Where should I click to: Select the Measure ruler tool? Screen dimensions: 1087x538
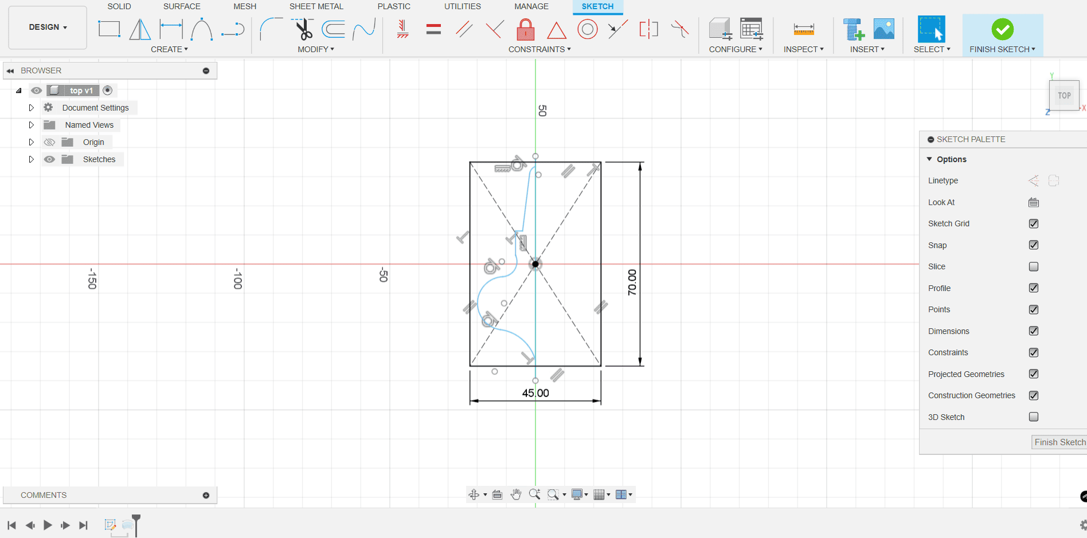(x=804, y=30)
